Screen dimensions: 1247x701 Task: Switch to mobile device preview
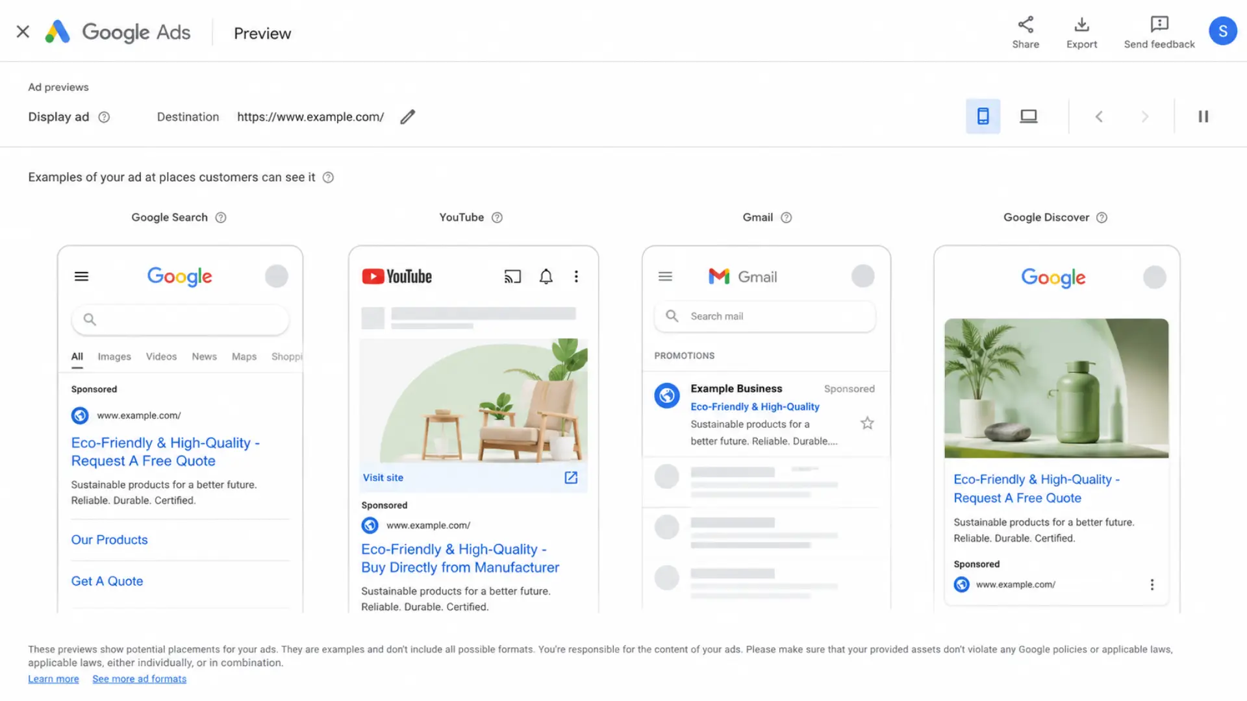pos(983,116)
